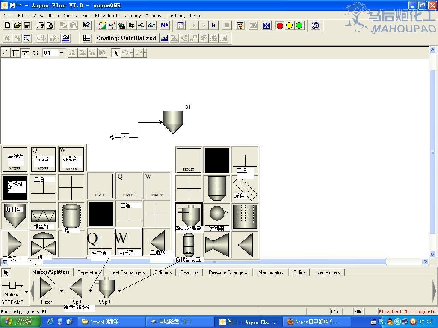Toggle the snap-to-grid button
The height and width of the screenshot is (328, 438).
point(25,53)
